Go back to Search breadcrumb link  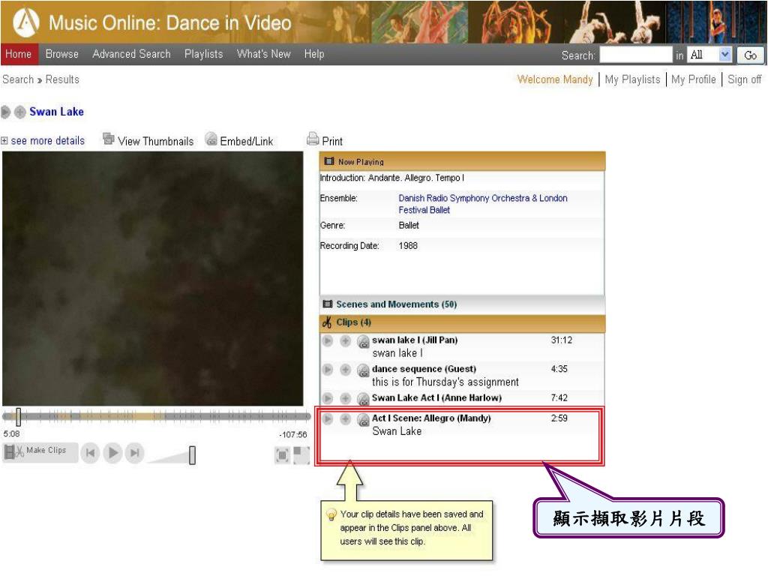[18, 79]
